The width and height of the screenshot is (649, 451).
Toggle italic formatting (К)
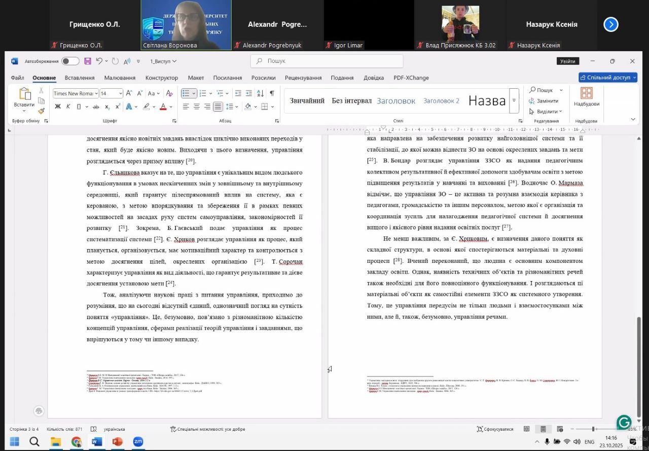point(68,107)
